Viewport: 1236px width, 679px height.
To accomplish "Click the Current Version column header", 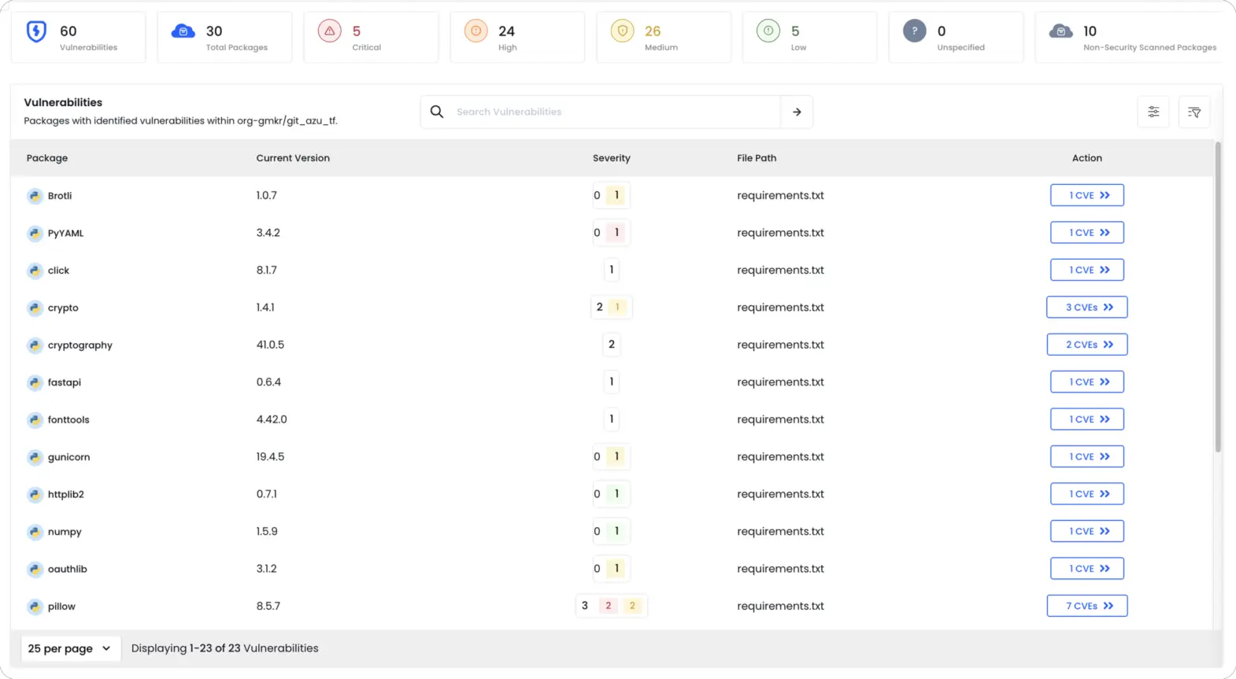I will tap(293, 158).
